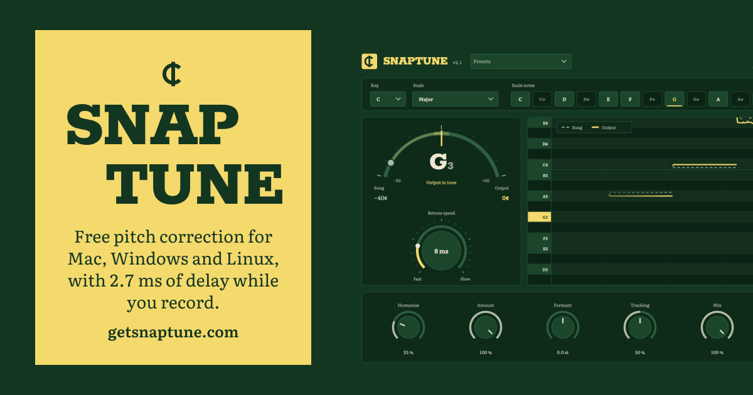Click the Amount knob
The height and width of the screenshot is (395, 753).
[x=486, y=327]
